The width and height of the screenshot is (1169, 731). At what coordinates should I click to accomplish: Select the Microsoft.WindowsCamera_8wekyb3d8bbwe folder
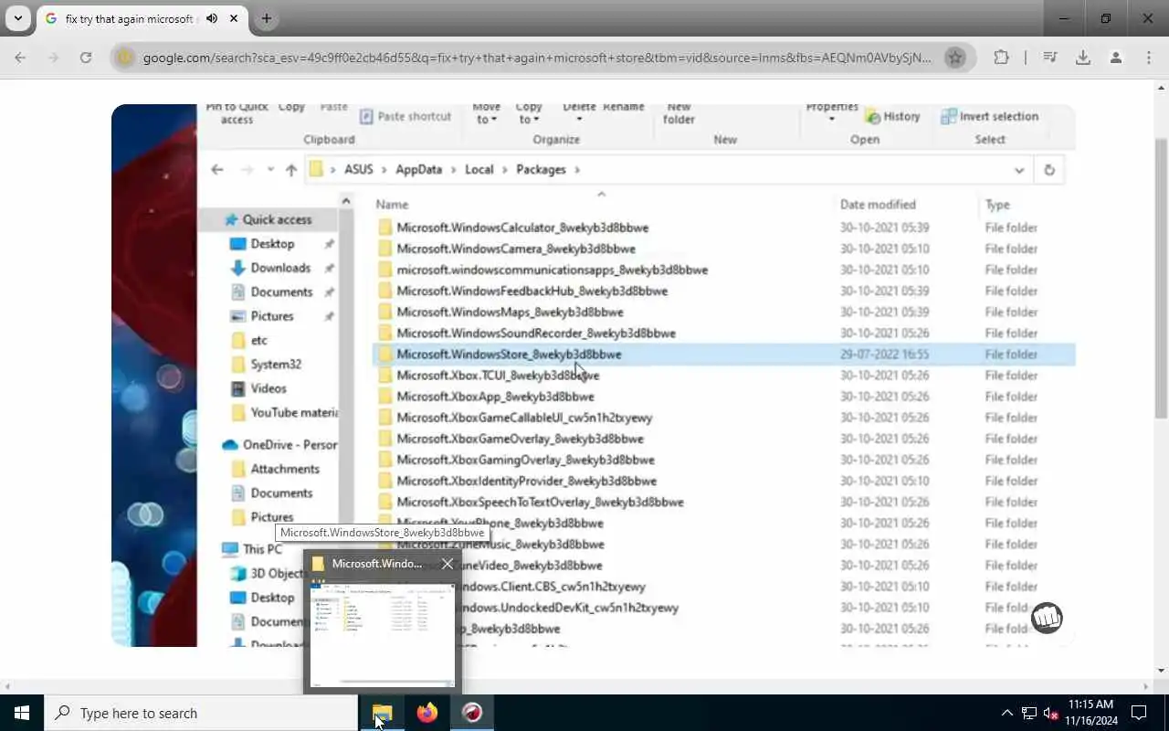tap(516, 249)
